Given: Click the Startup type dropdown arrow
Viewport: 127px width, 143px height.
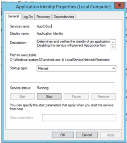Looking at the screenshot, I should (x=113, y=69).
